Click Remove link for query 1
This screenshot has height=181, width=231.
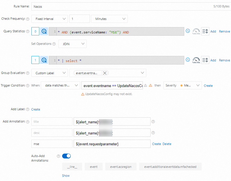click(x=224, y=60)
